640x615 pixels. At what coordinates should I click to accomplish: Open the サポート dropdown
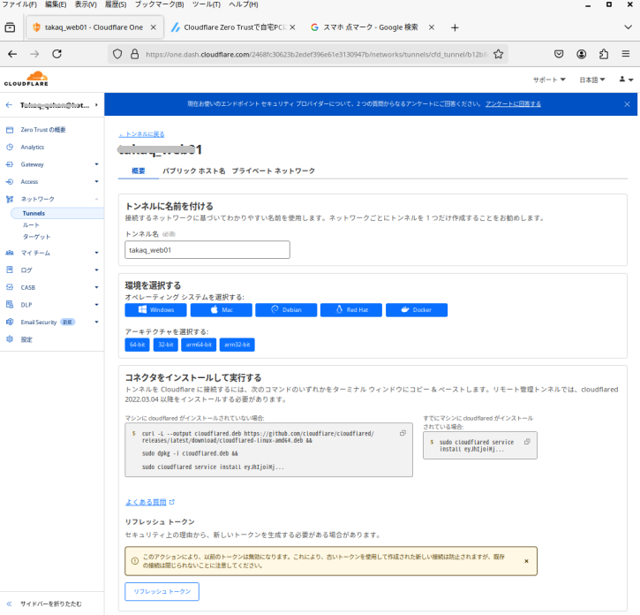549,80
